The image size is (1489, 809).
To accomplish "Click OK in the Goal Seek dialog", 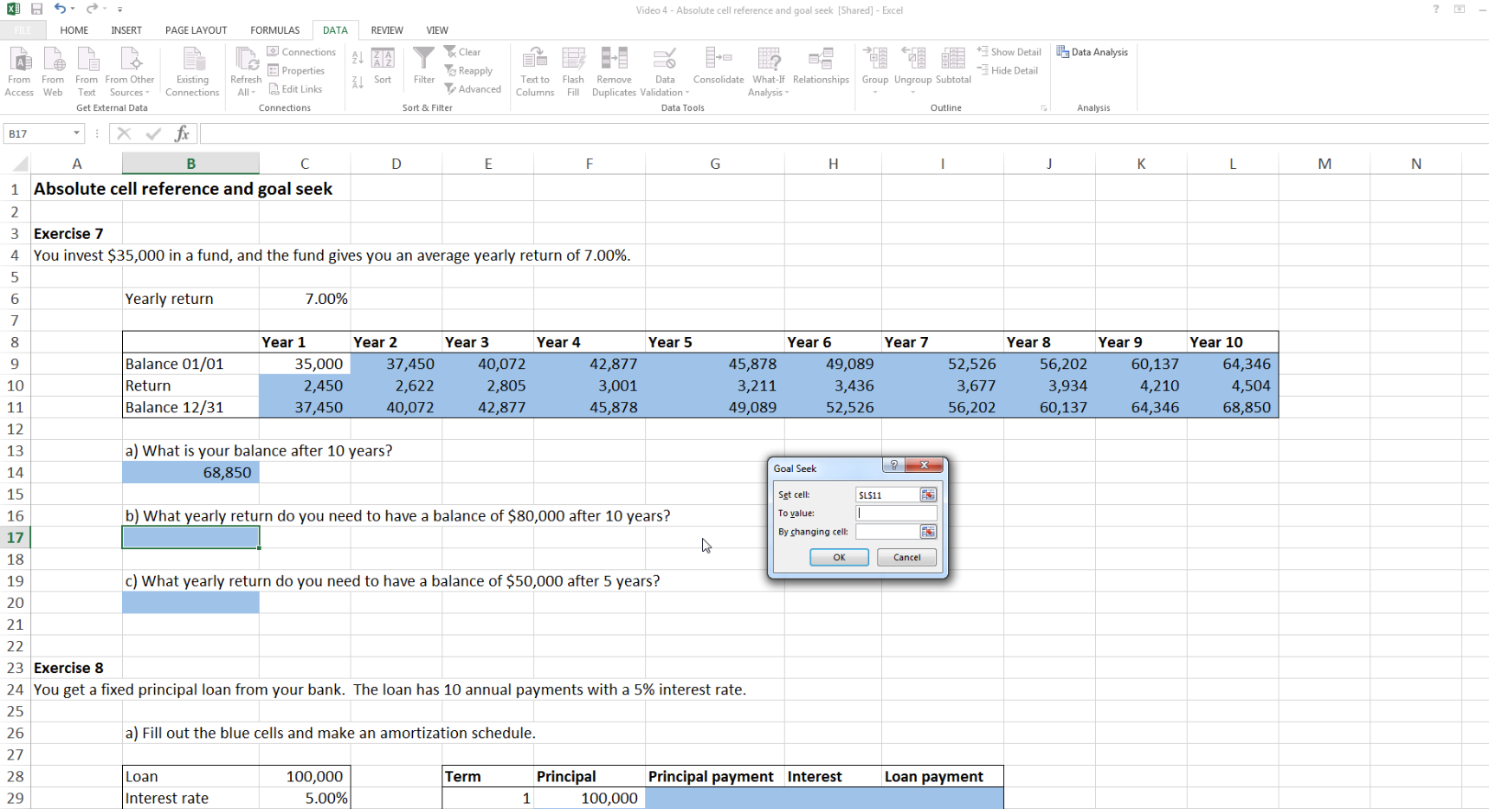I will [839, 557].
